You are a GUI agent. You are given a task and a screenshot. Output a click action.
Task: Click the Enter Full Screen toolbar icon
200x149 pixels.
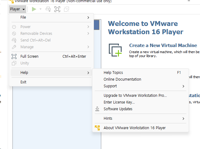click(x=57, y=9)
